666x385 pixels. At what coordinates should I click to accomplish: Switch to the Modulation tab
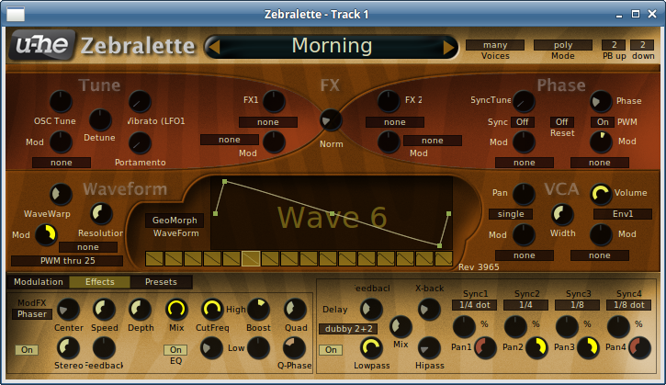(39, 282)
